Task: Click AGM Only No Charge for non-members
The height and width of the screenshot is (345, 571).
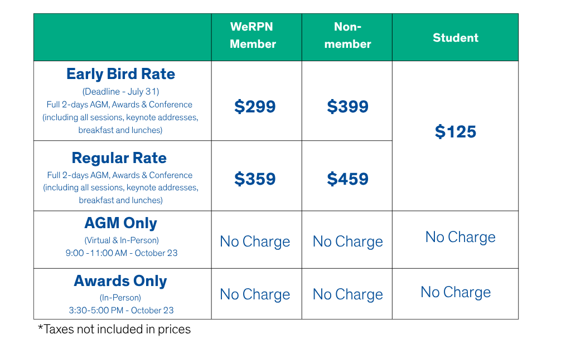Action: click(x=348, y=241)
